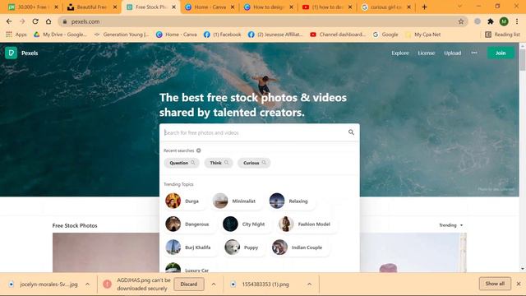The width and height of the screenshot is (526, 296).
Task: Open the Upload link
Action: coord(453,53)
